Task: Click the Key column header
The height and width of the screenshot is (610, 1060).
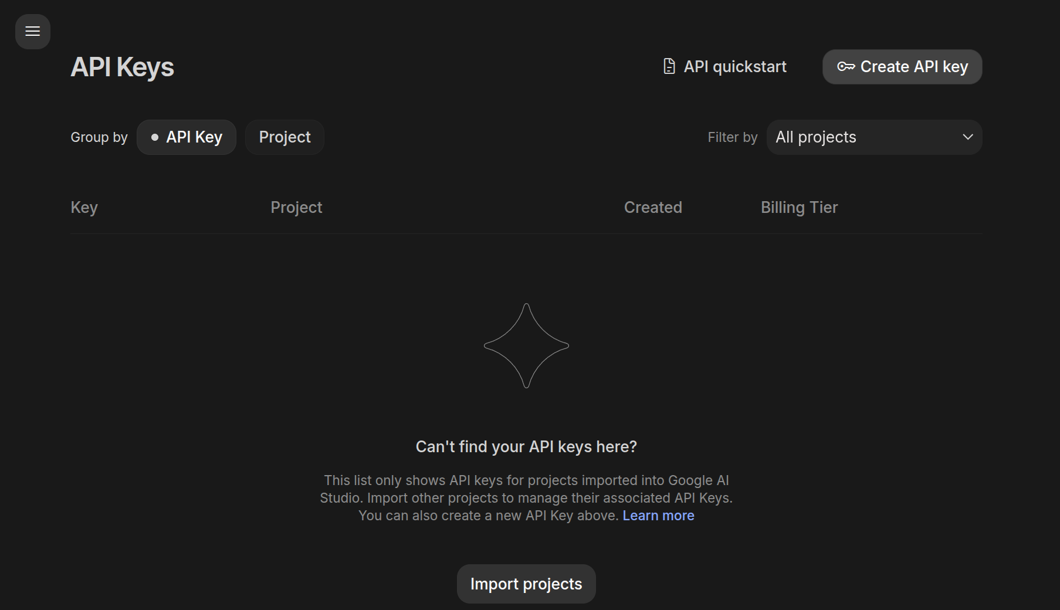Action: [x=84, y=208]
